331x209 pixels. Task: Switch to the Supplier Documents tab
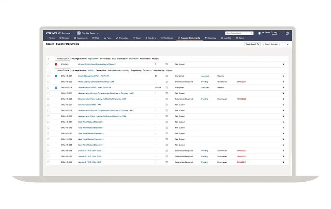point(189,38)
